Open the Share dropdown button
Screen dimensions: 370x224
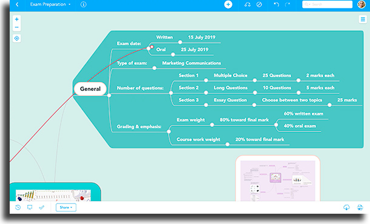pos(66,207)
